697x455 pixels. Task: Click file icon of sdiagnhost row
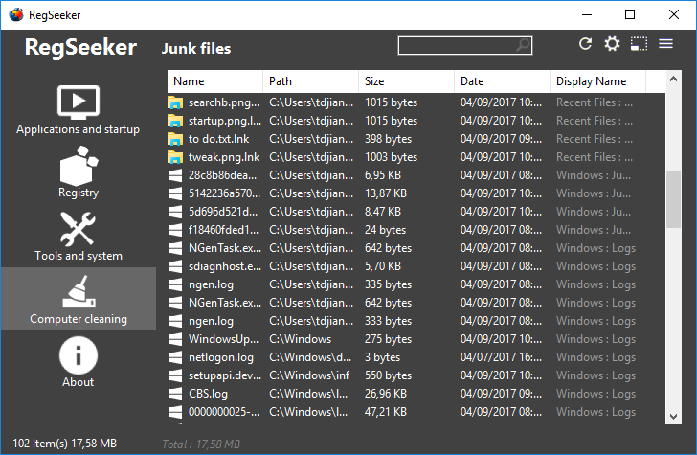(x=175, y=266)
